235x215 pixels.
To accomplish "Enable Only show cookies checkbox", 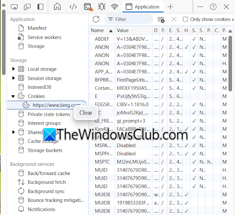I will [x=185, y=19].
